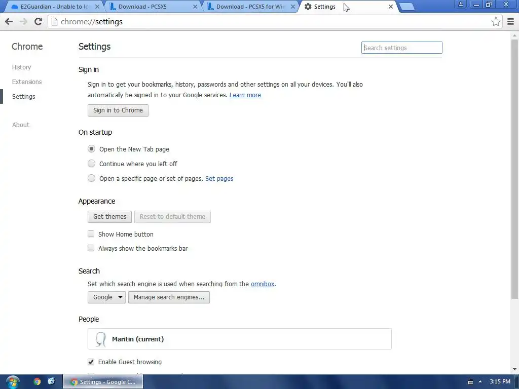Viewport: 519px width, 389px height.
Task: Select the Maritin (current) profile row
Action: [x=240, y=339]
